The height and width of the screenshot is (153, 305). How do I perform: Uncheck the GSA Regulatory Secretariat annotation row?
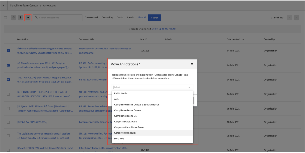[8, 51]
